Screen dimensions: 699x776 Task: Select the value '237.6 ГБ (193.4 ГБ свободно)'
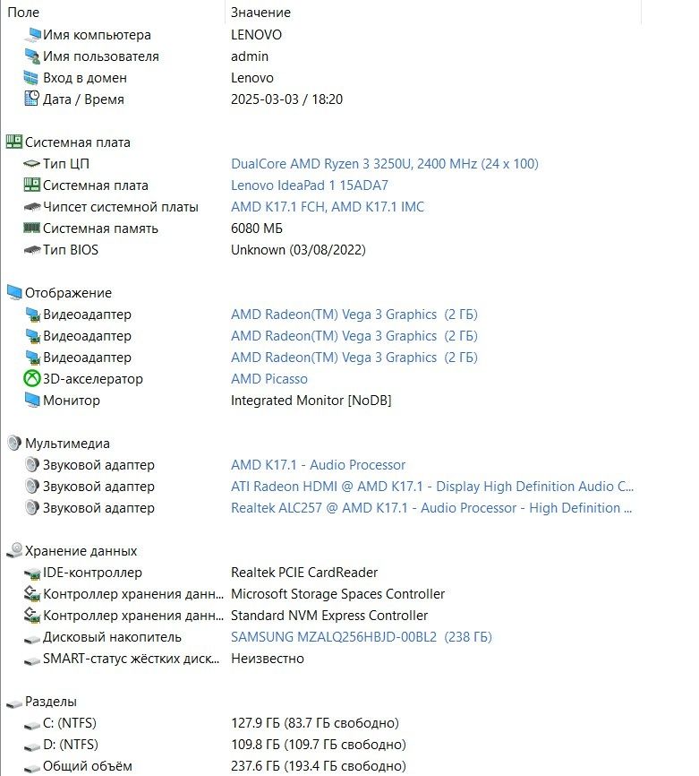[x=319, y=766]
